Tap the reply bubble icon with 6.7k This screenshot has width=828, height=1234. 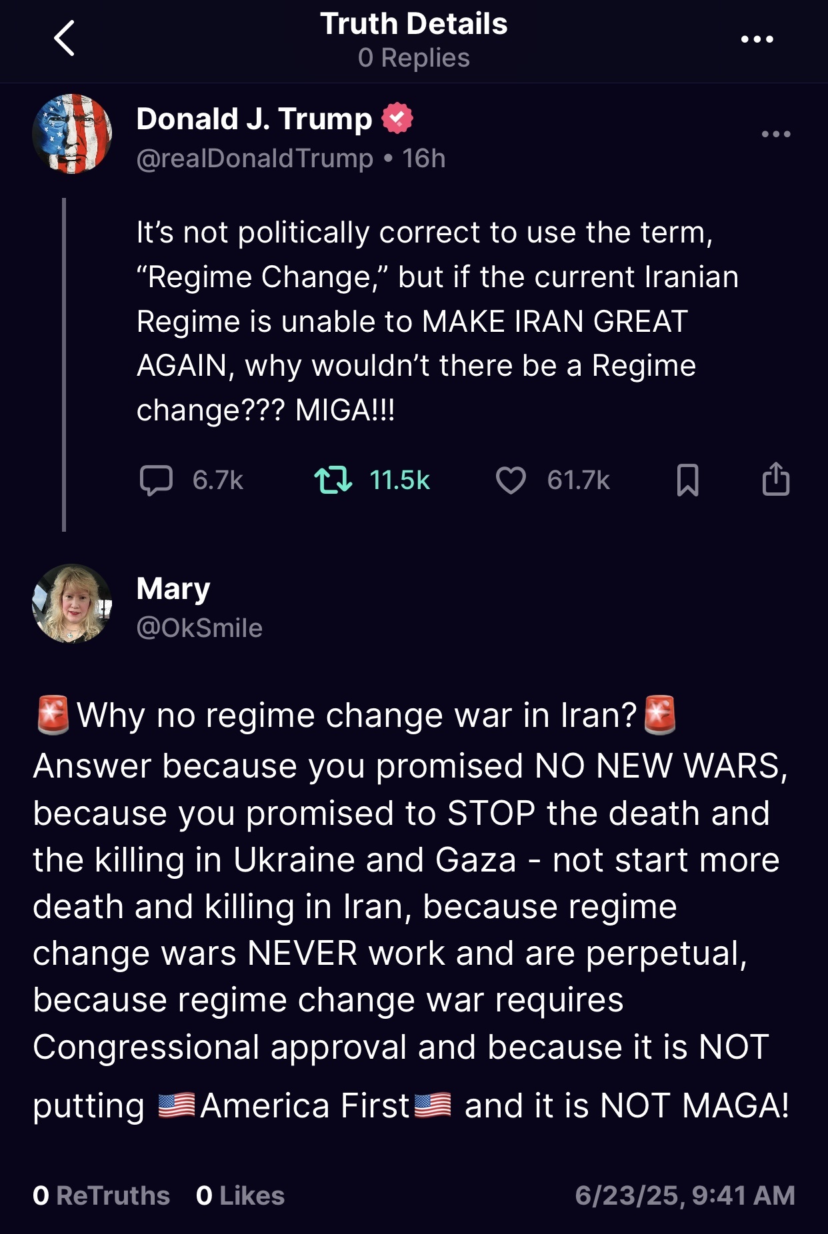point(156,480)
